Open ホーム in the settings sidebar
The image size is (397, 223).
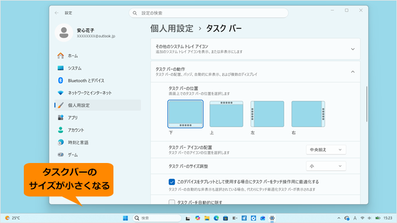(x=98, y=56)
